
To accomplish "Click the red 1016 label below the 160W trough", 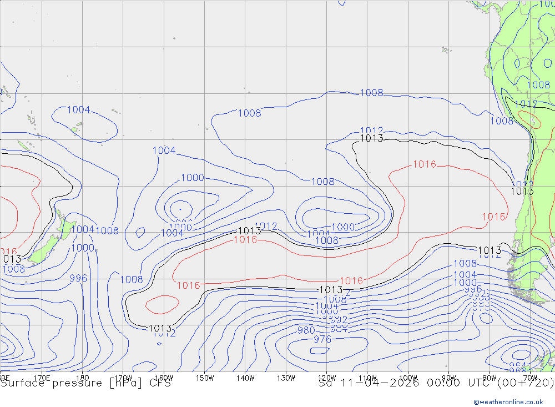I will [x=188, y=285].
